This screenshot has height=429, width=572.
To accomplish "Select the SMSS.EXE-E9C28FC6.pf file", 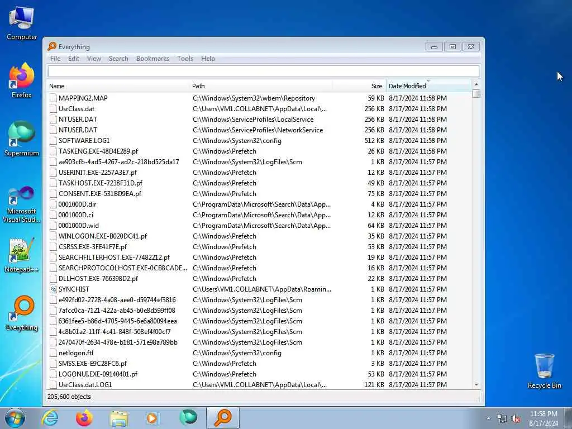I will pos(93,363).
